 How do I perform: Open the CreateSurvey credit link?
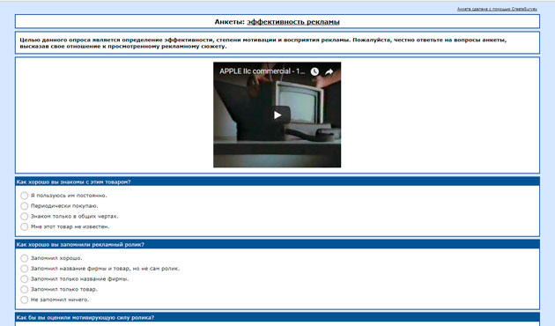(497, 9)
